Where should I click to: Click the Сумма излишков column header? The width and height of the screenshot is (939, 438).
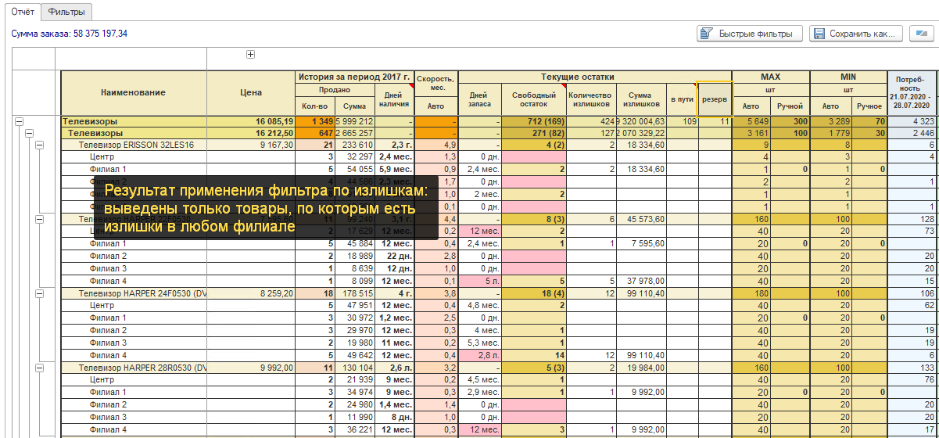pos(642,99)
